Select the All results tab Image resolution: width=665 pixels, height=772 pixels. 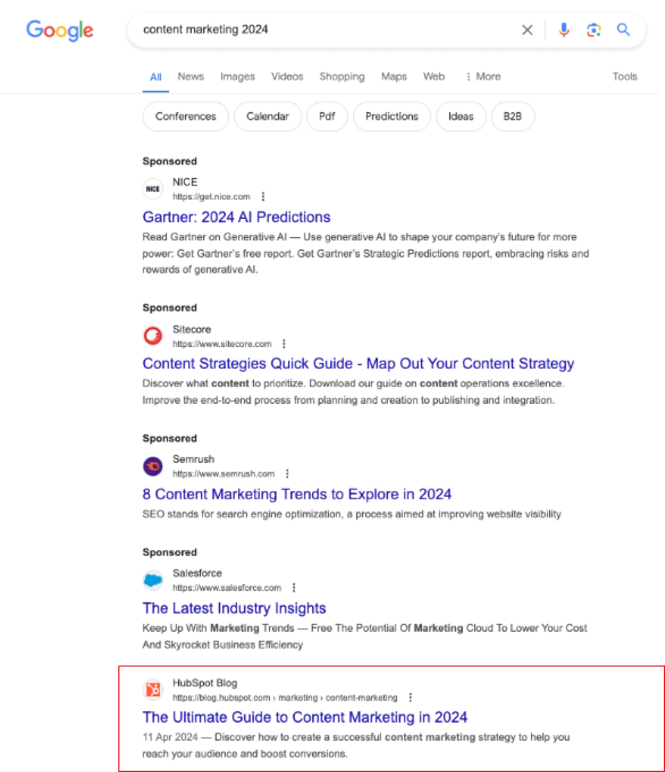pyautogui.click(x=156, y=77)
